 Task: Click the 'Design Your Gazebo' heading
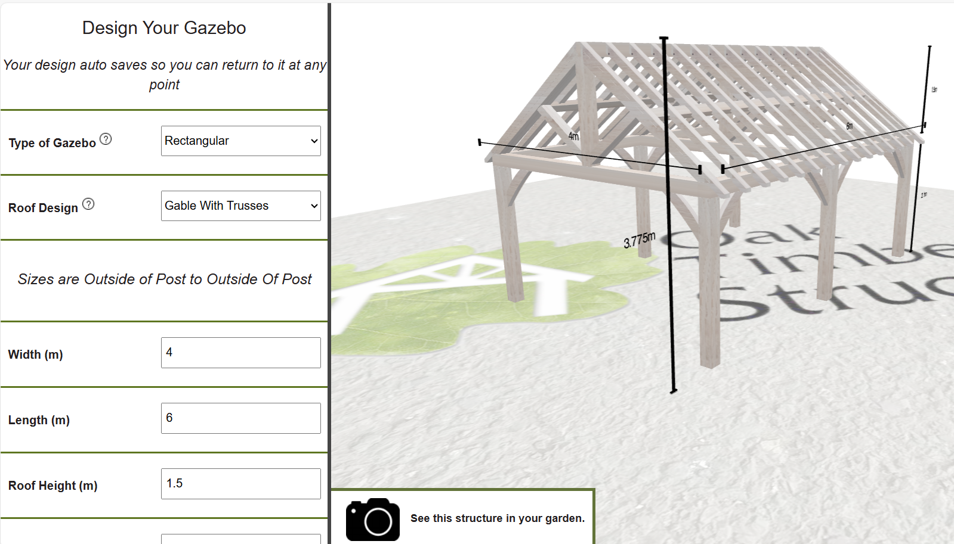pos(164,28)
